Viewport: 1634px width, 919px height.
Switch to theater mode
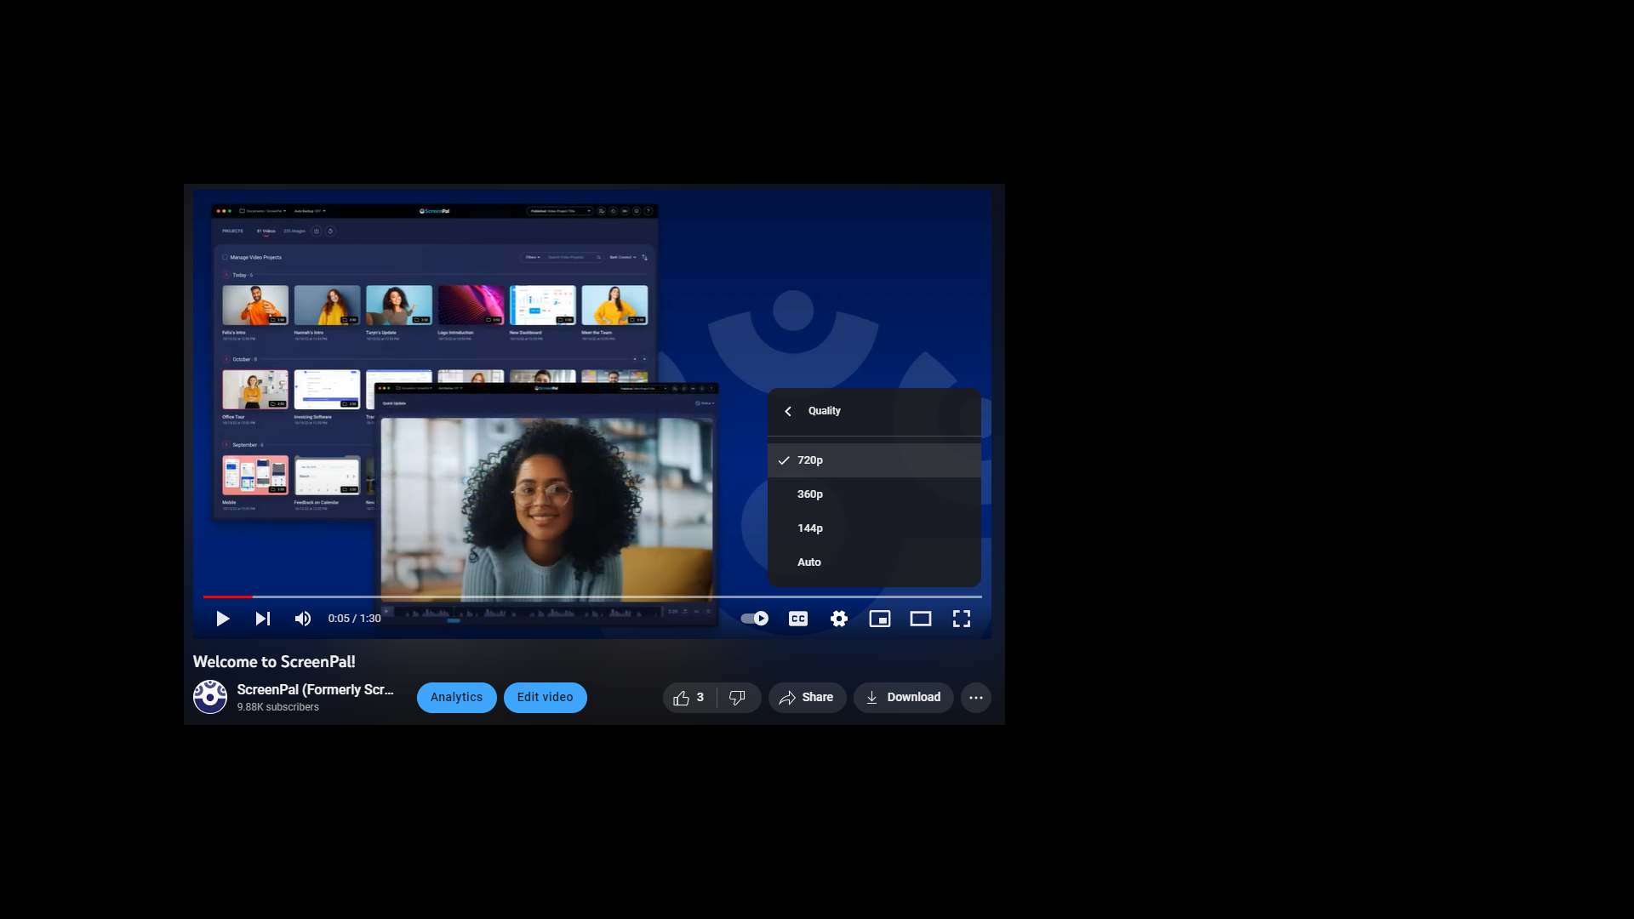coord(921,619)
